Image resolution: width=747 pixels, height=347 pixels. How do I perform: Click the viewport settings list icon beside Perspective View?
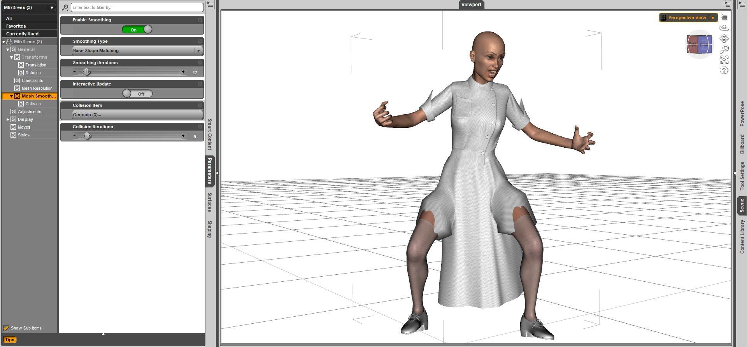coord(724,17)
